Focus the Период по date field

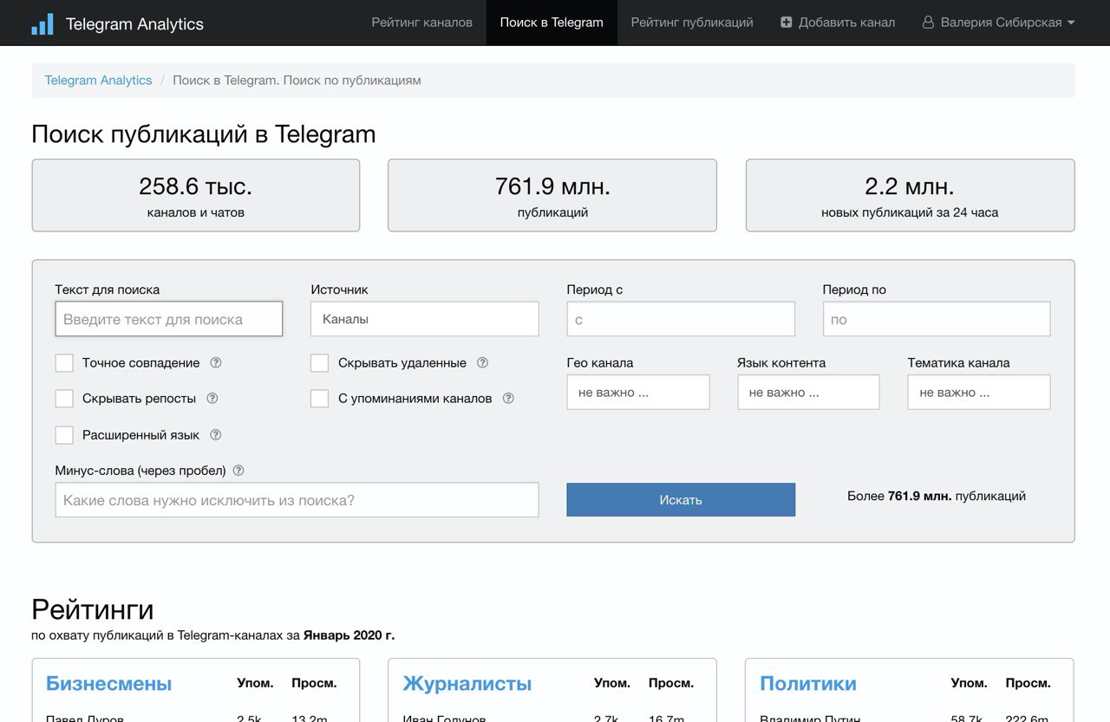(937, 319)
